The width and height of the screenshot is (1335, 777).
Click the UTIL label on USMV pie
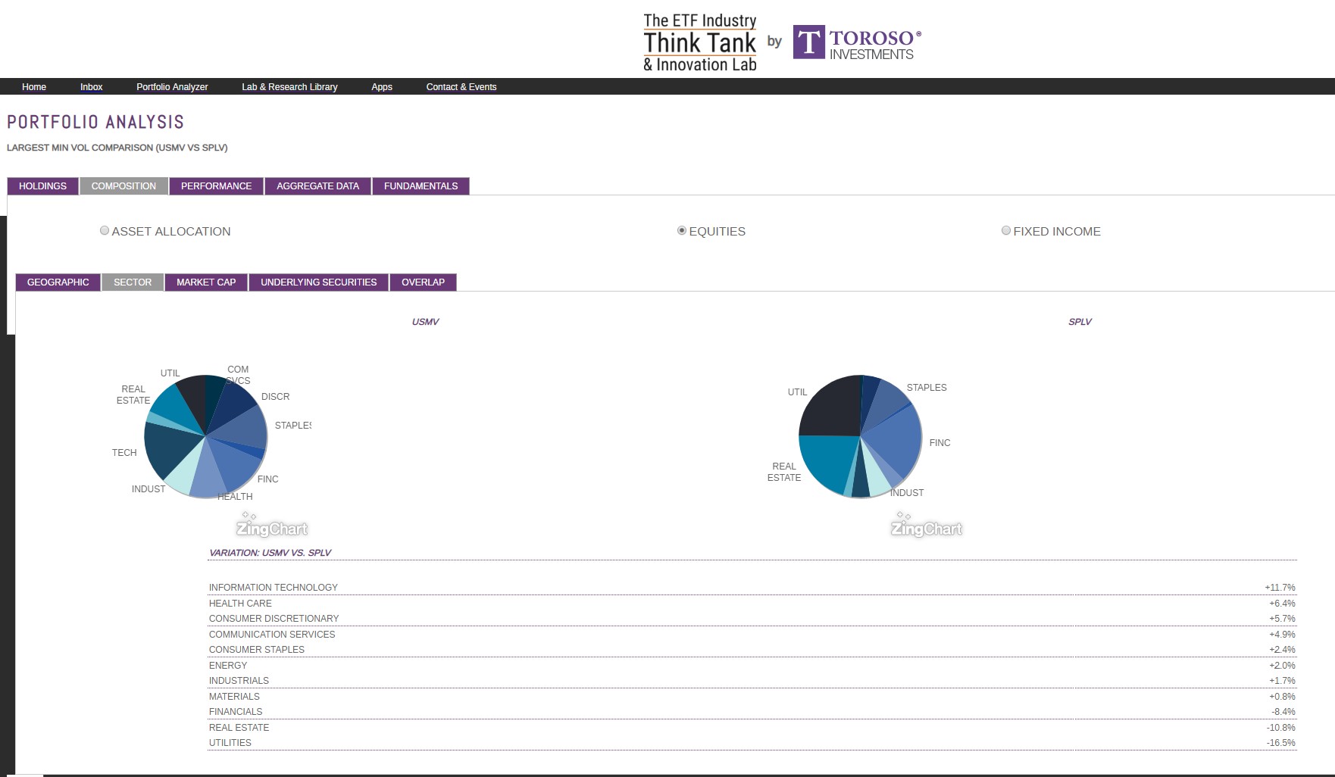click(x=170, y=373)
